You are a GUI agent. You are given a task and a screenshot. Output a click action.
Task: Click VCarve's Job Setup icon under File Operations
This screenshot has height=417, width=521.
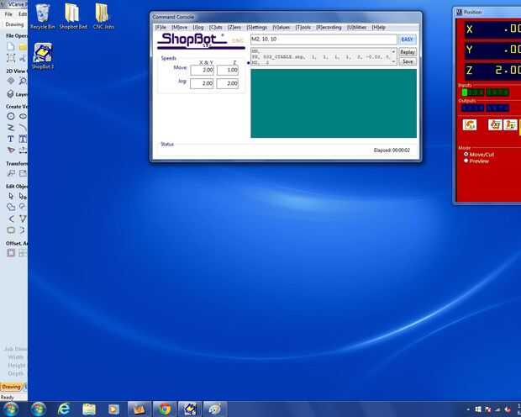[11, 58]
